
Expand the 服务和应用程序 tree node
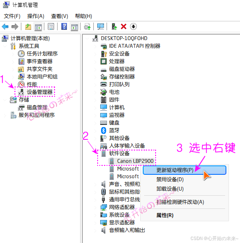pyautogui.click(x=6, y=115)
